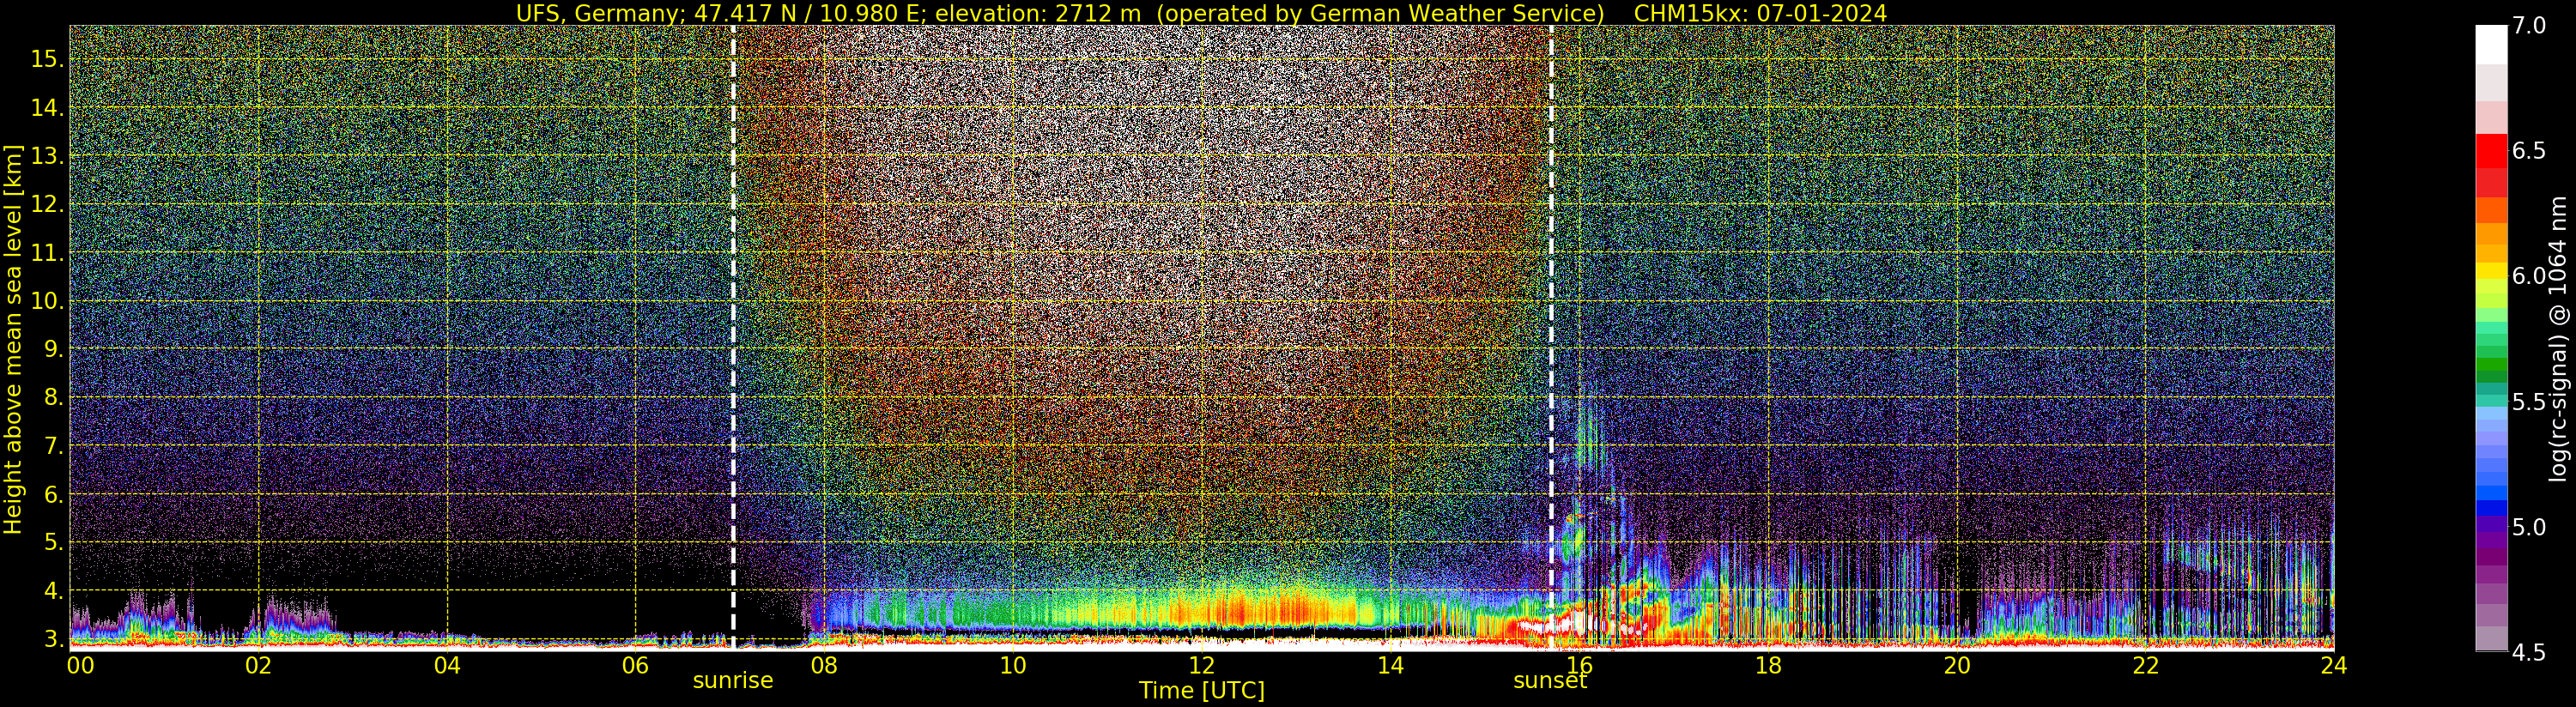The width and height of the screenshot is (2576, 707).
Task: Click the colorbar value '4.5'
Action: click(2527, 653)
